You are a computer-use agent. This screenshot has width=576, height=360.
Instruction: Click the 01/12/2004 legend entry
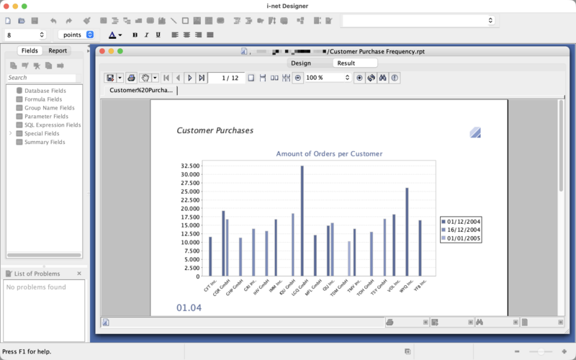click(x=461, y=222)
